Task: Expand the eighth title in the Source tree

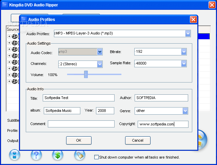Action: (x=9, y=81)
